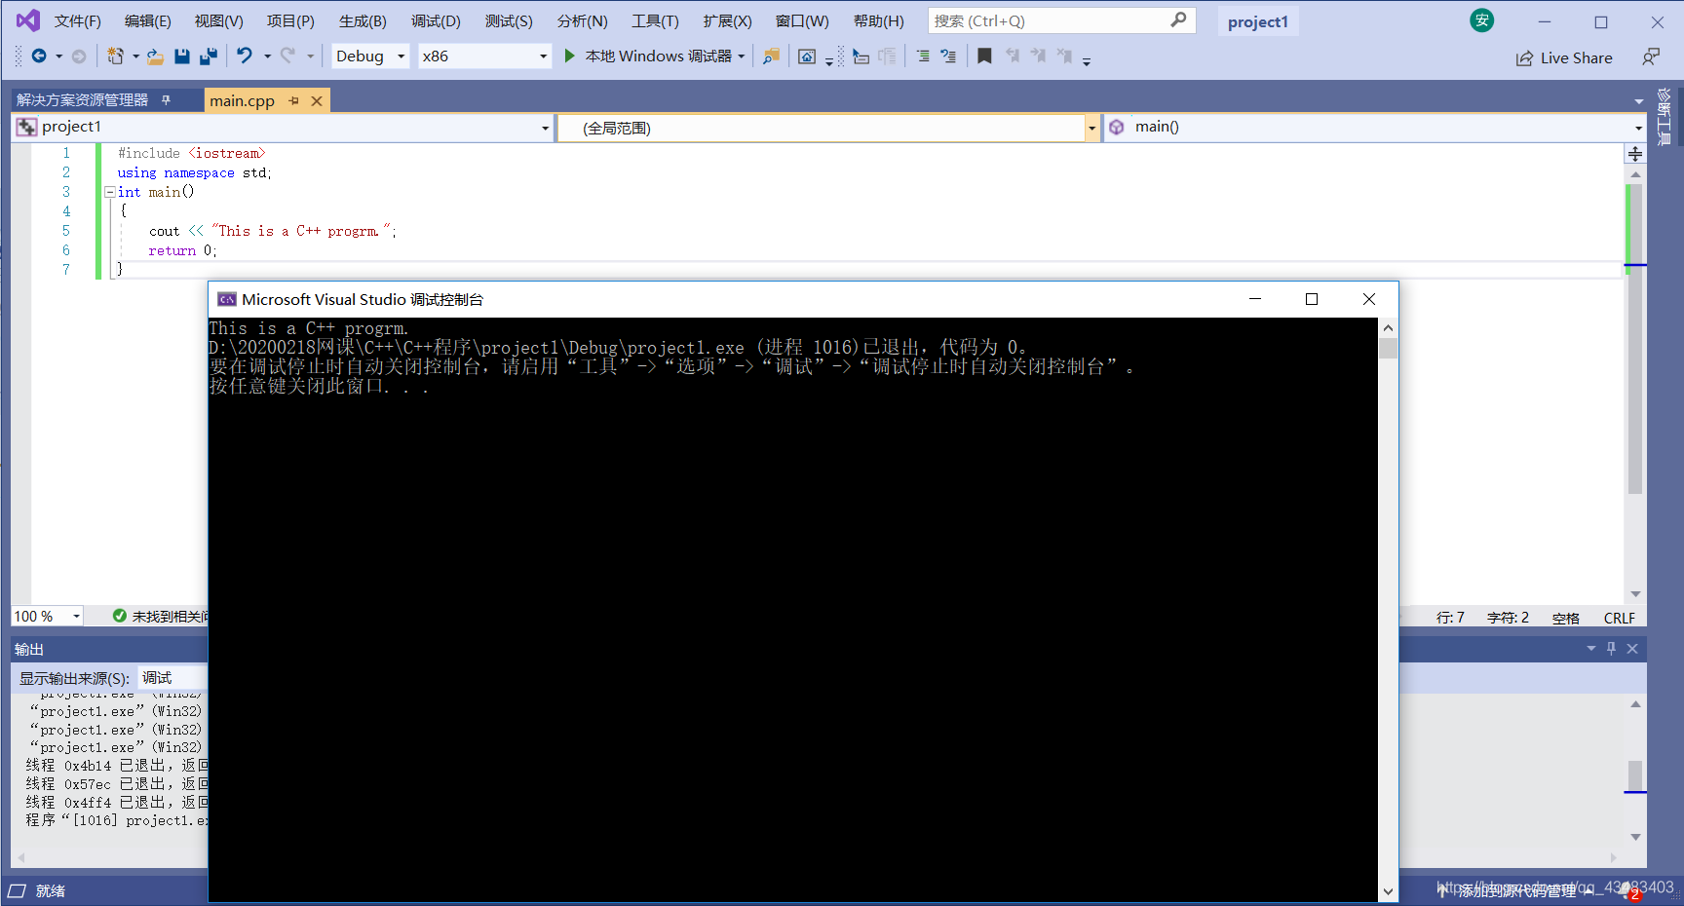Click the split editor icon above scrollbar

1635,154
